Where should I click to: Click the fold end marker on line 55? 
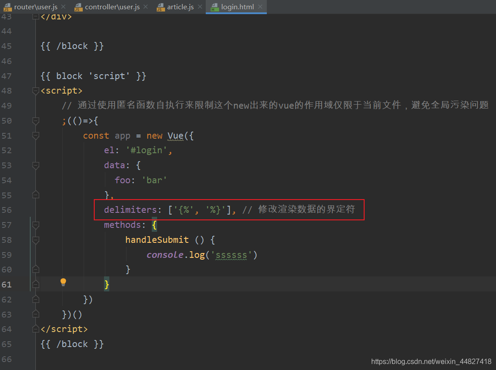(36, 195)
